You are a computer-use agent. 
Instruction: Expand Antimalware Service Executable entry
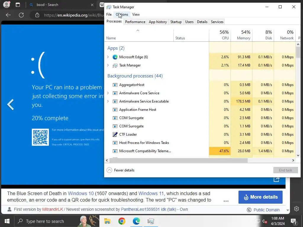coord(108,101)
